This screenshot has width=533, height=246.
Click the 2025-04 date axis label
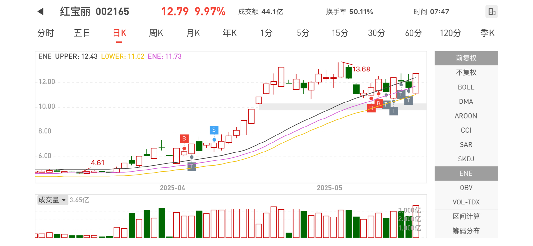coord(173,188)
